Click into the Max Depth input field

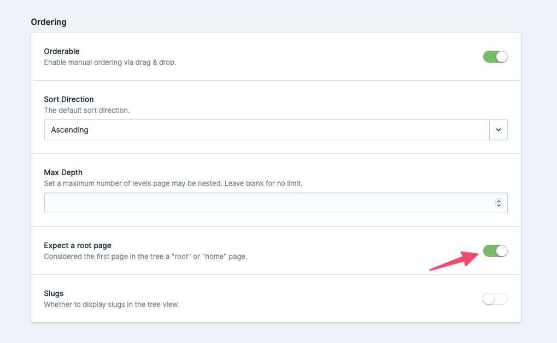[x=276, y=203]
